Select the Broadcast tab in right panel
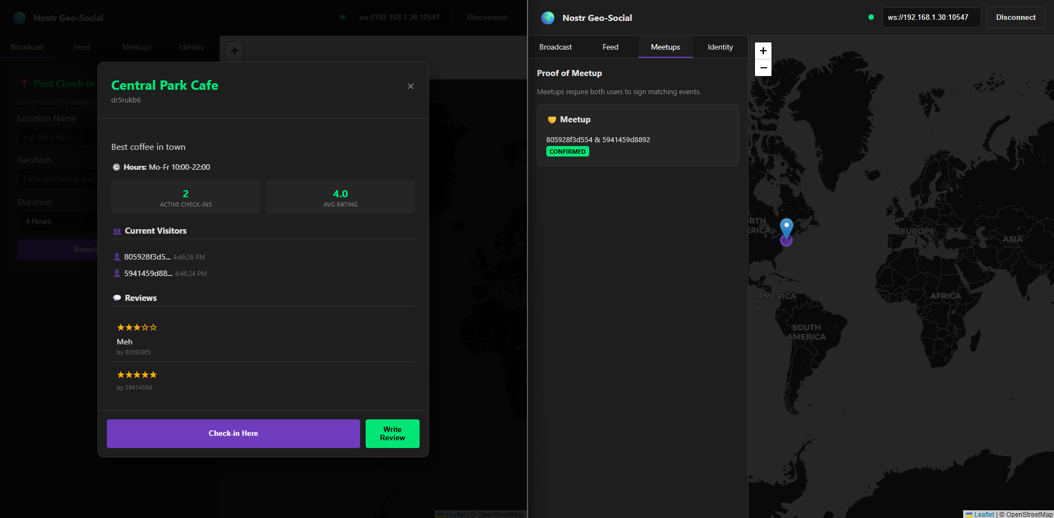Viewport: 1054px width, 518px height. click(x=555, y=47)
